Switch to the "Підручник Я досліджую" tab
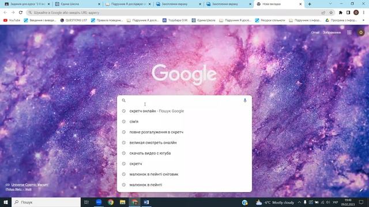The width and height of the screenshot is (369, 207). (x=128, y=4)
